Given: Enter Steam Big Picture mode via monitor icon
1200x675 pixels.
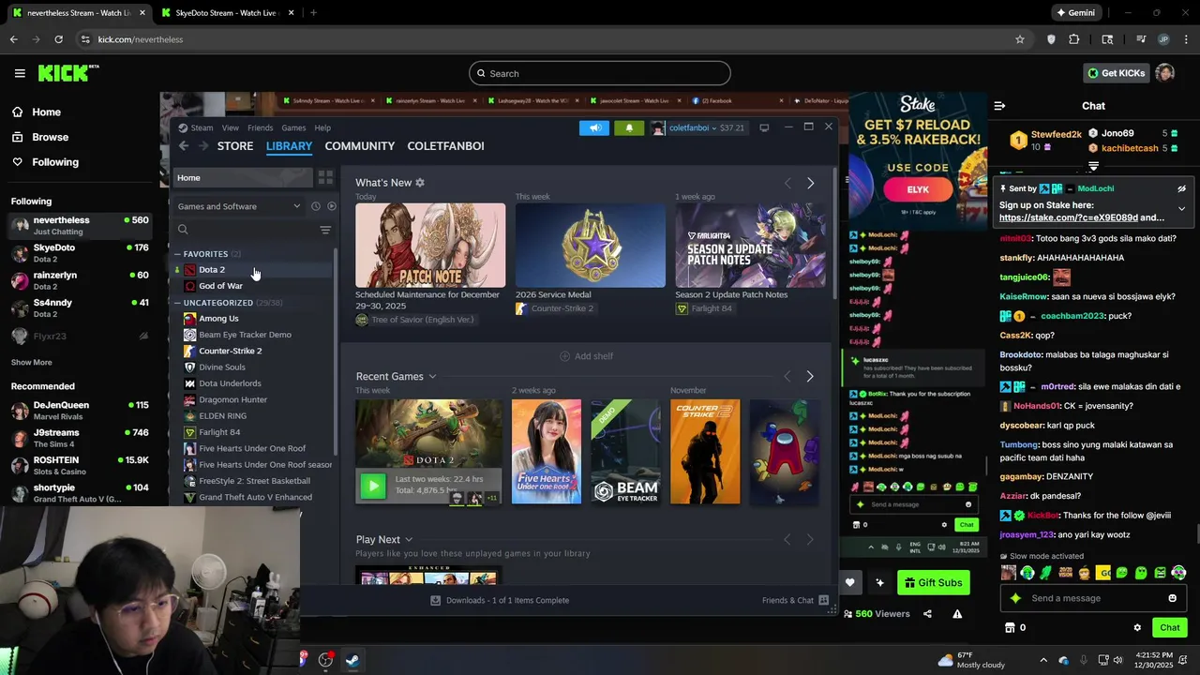Looking at the screenshot, I should 764,127.
